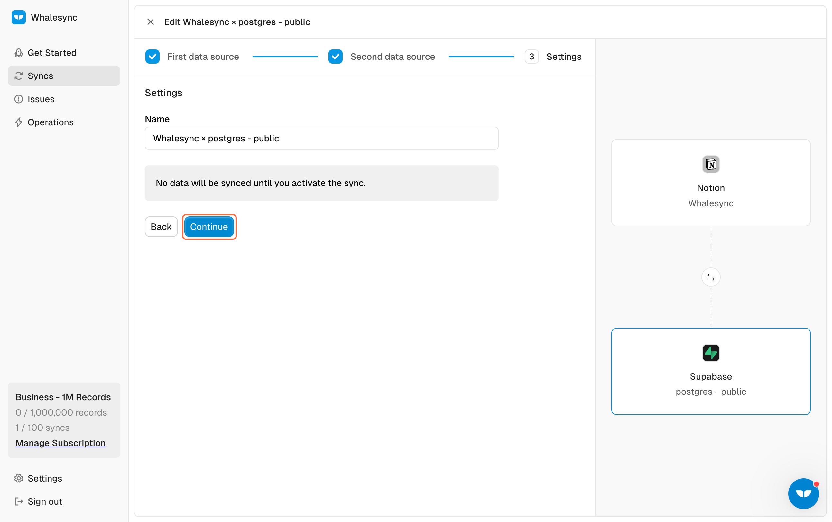Click the Whalesync logo icon
The width and height of the screenshot is (832, 522).
(x=19, y=17)
